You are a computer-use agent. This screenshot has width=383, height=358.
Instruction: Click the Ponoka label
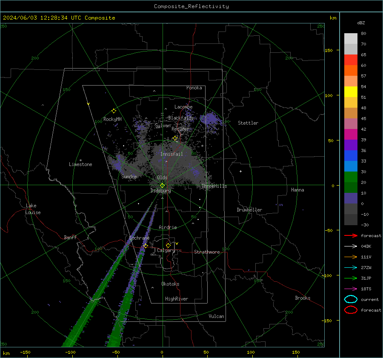click(194, 88)
